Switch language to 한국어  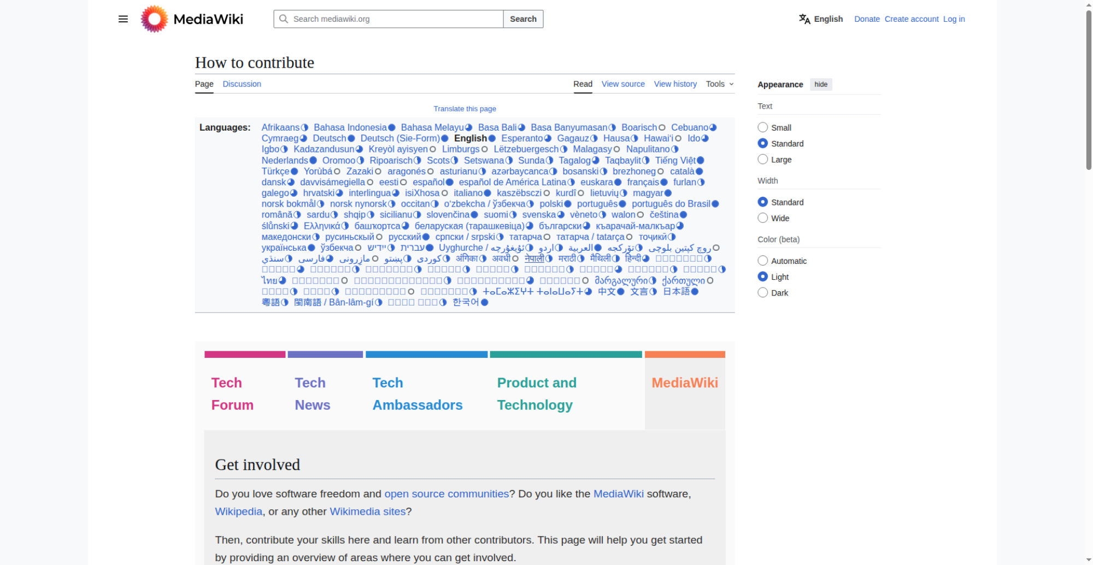click(x=466, y=302)
